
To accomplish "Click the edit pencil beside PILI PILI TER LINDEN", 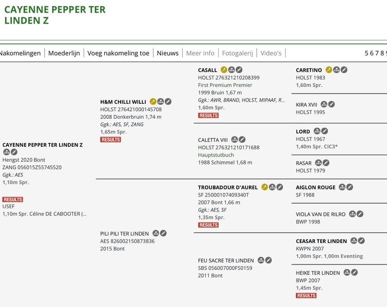I will pyautogui.click(x=163, y=233).
